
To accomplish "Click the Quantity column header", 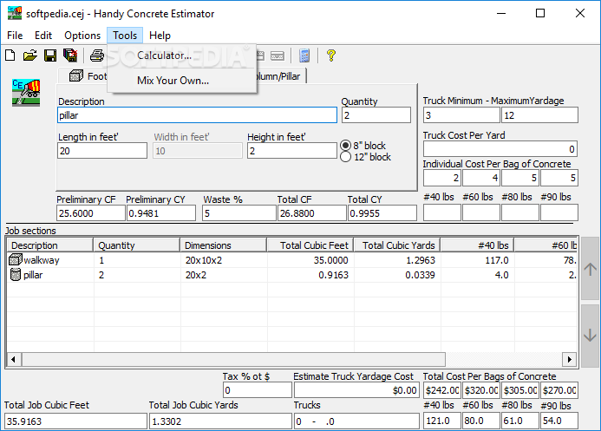I will pos(137,245).
